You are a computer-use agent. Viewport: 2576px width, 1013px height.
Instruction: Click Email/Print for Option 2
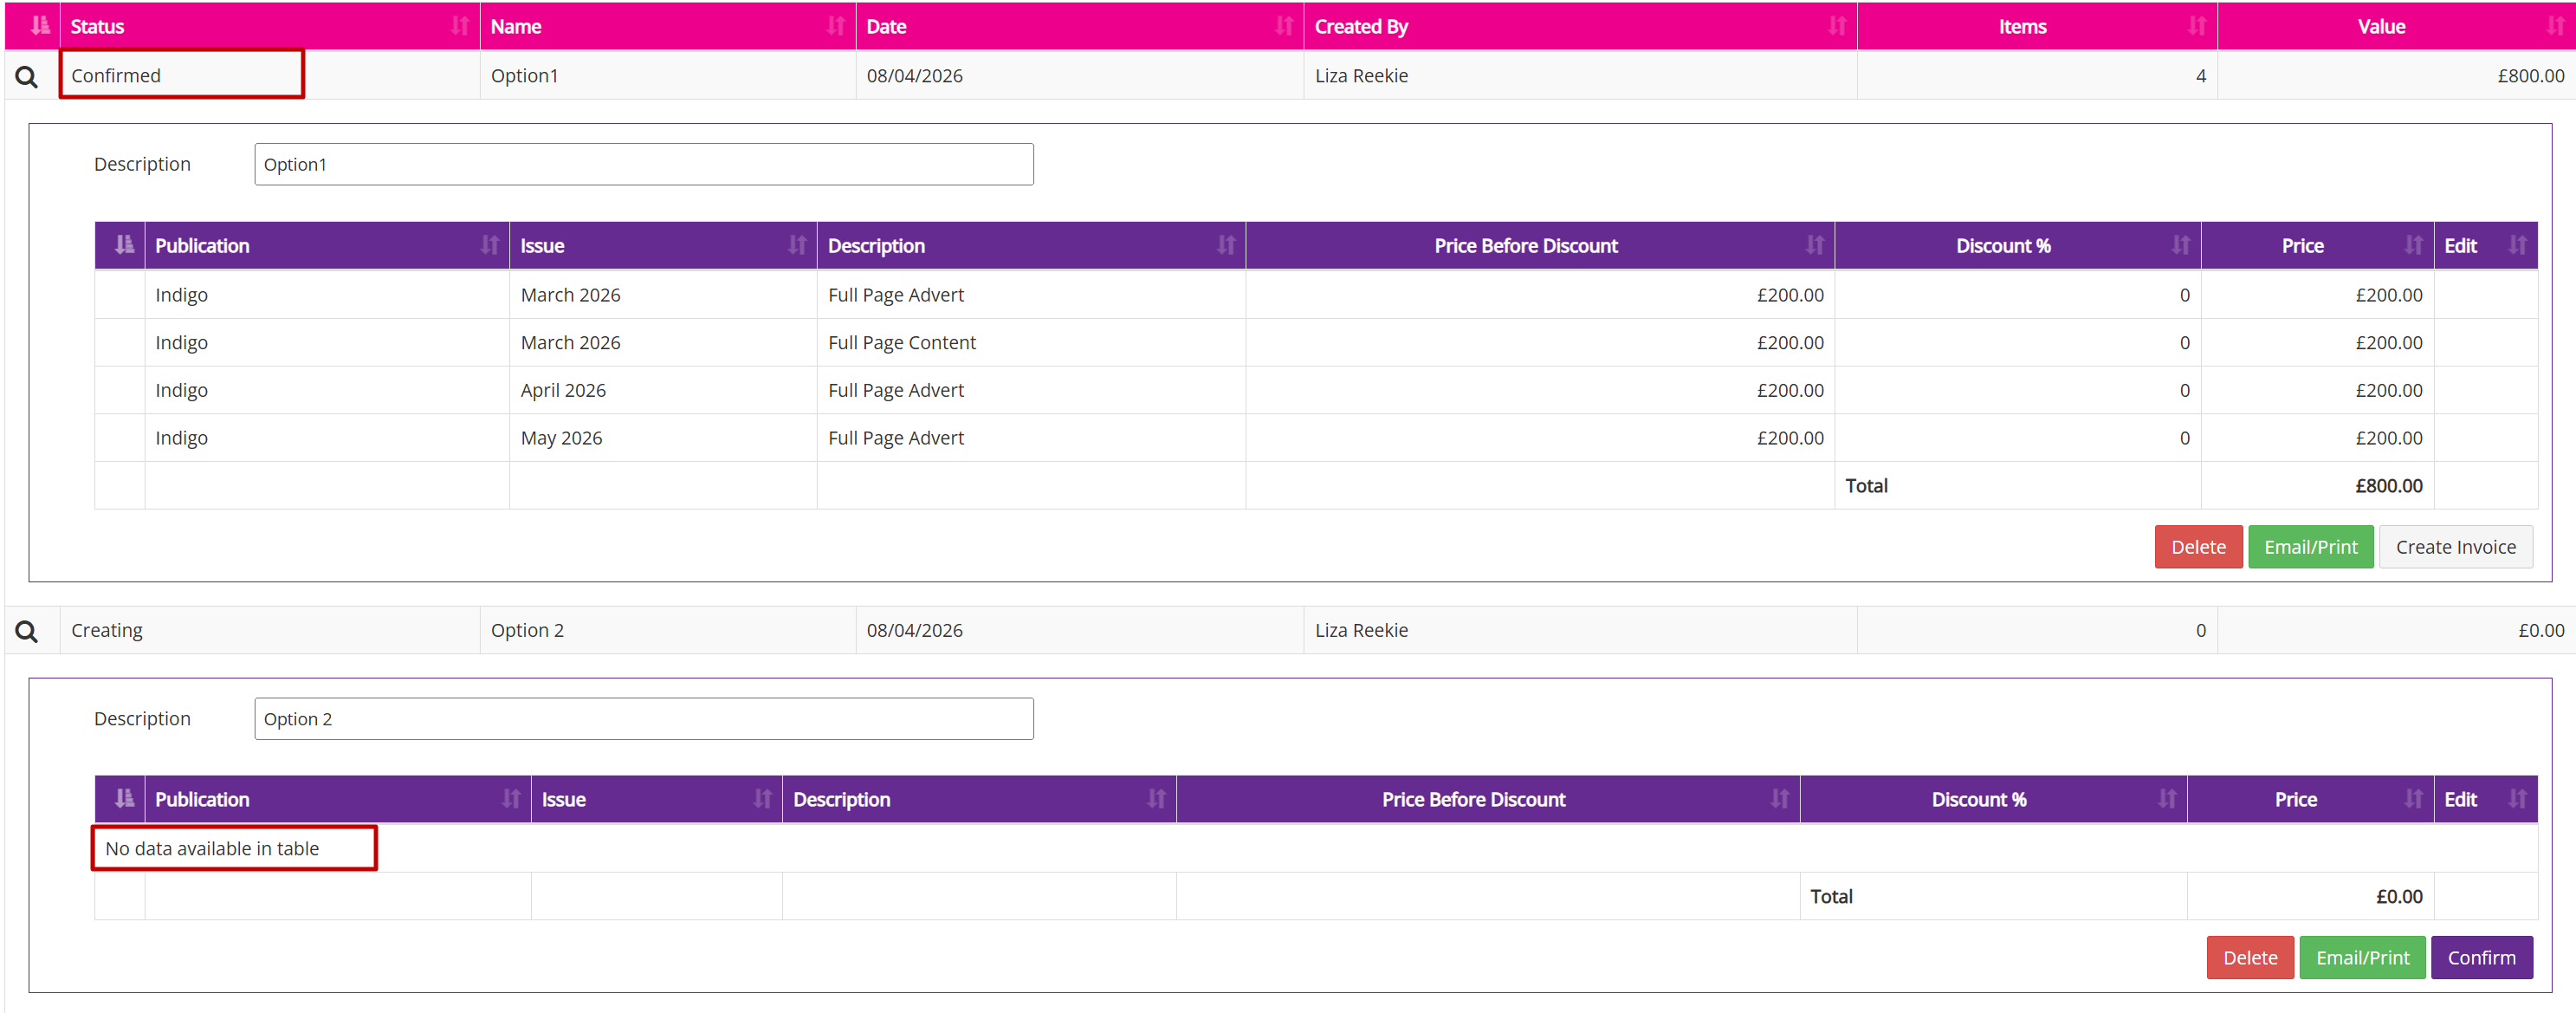[2362, 958]
